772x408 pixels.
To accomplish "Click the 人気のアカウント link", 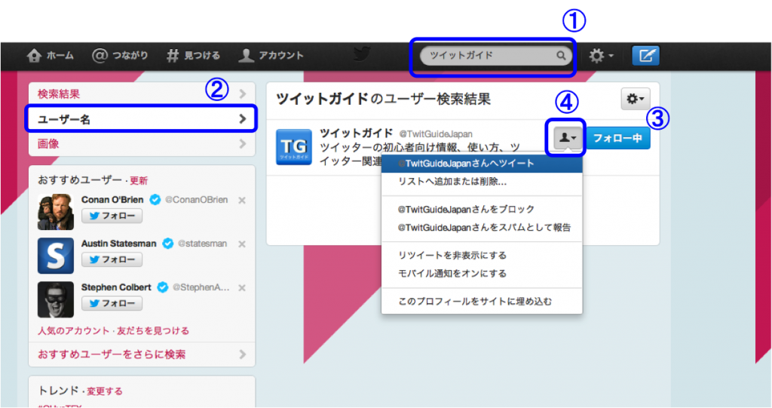I will tap(73, 330).
